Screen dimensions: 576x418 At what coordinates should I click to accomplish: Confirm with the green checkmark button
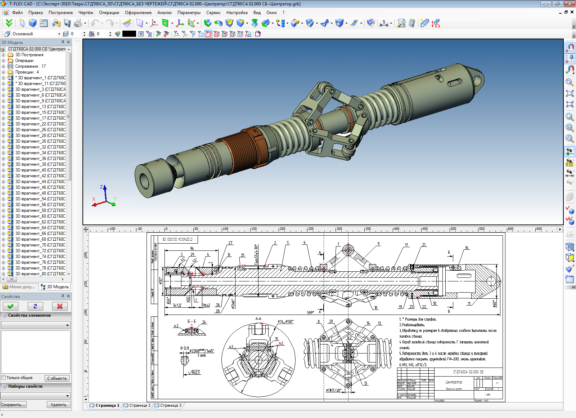pos(10,306)
